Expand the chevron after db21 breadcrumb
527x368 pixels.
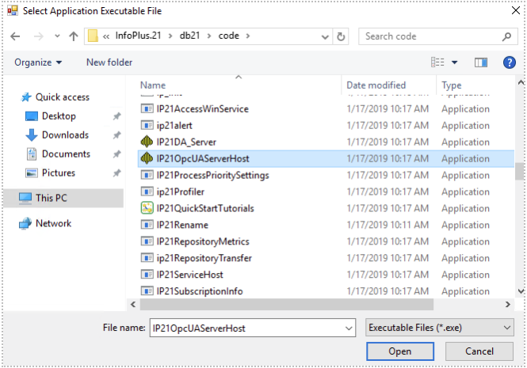pyautogui.click(x=209, y=36)
